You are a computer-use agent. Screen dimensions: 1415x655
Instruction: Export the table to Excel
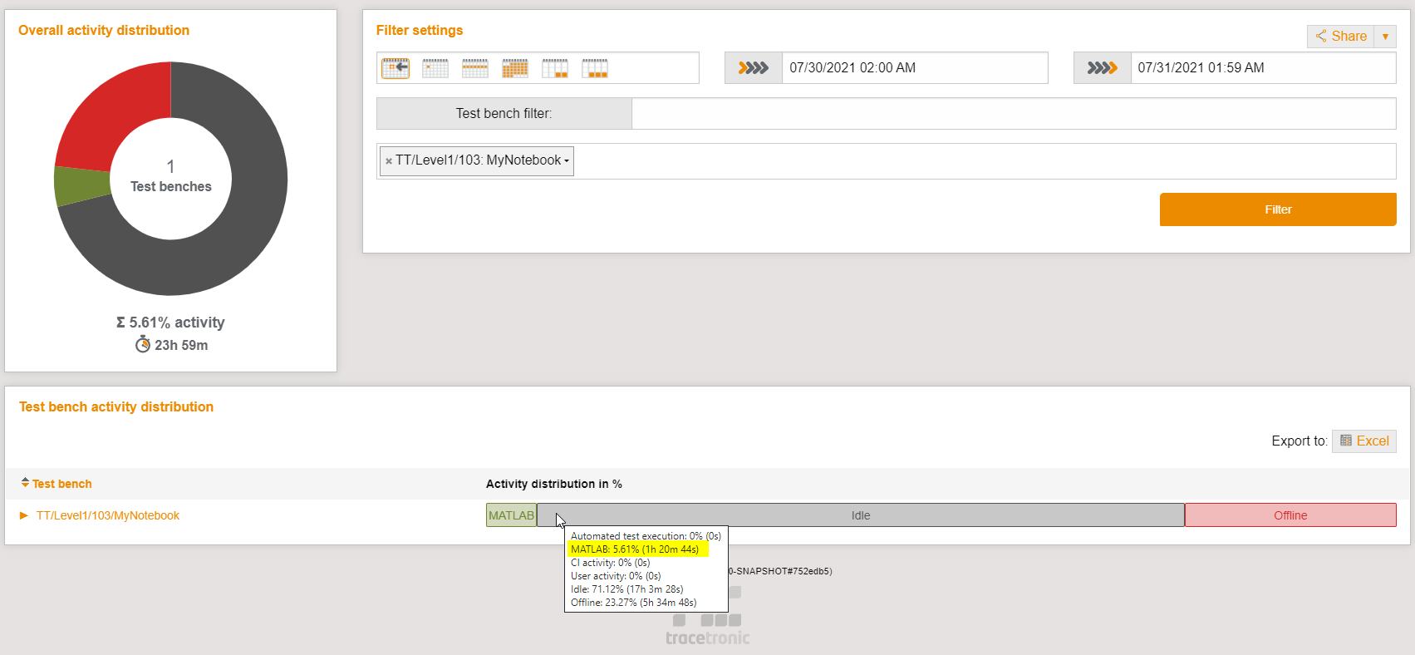[x=1363, y=441]
